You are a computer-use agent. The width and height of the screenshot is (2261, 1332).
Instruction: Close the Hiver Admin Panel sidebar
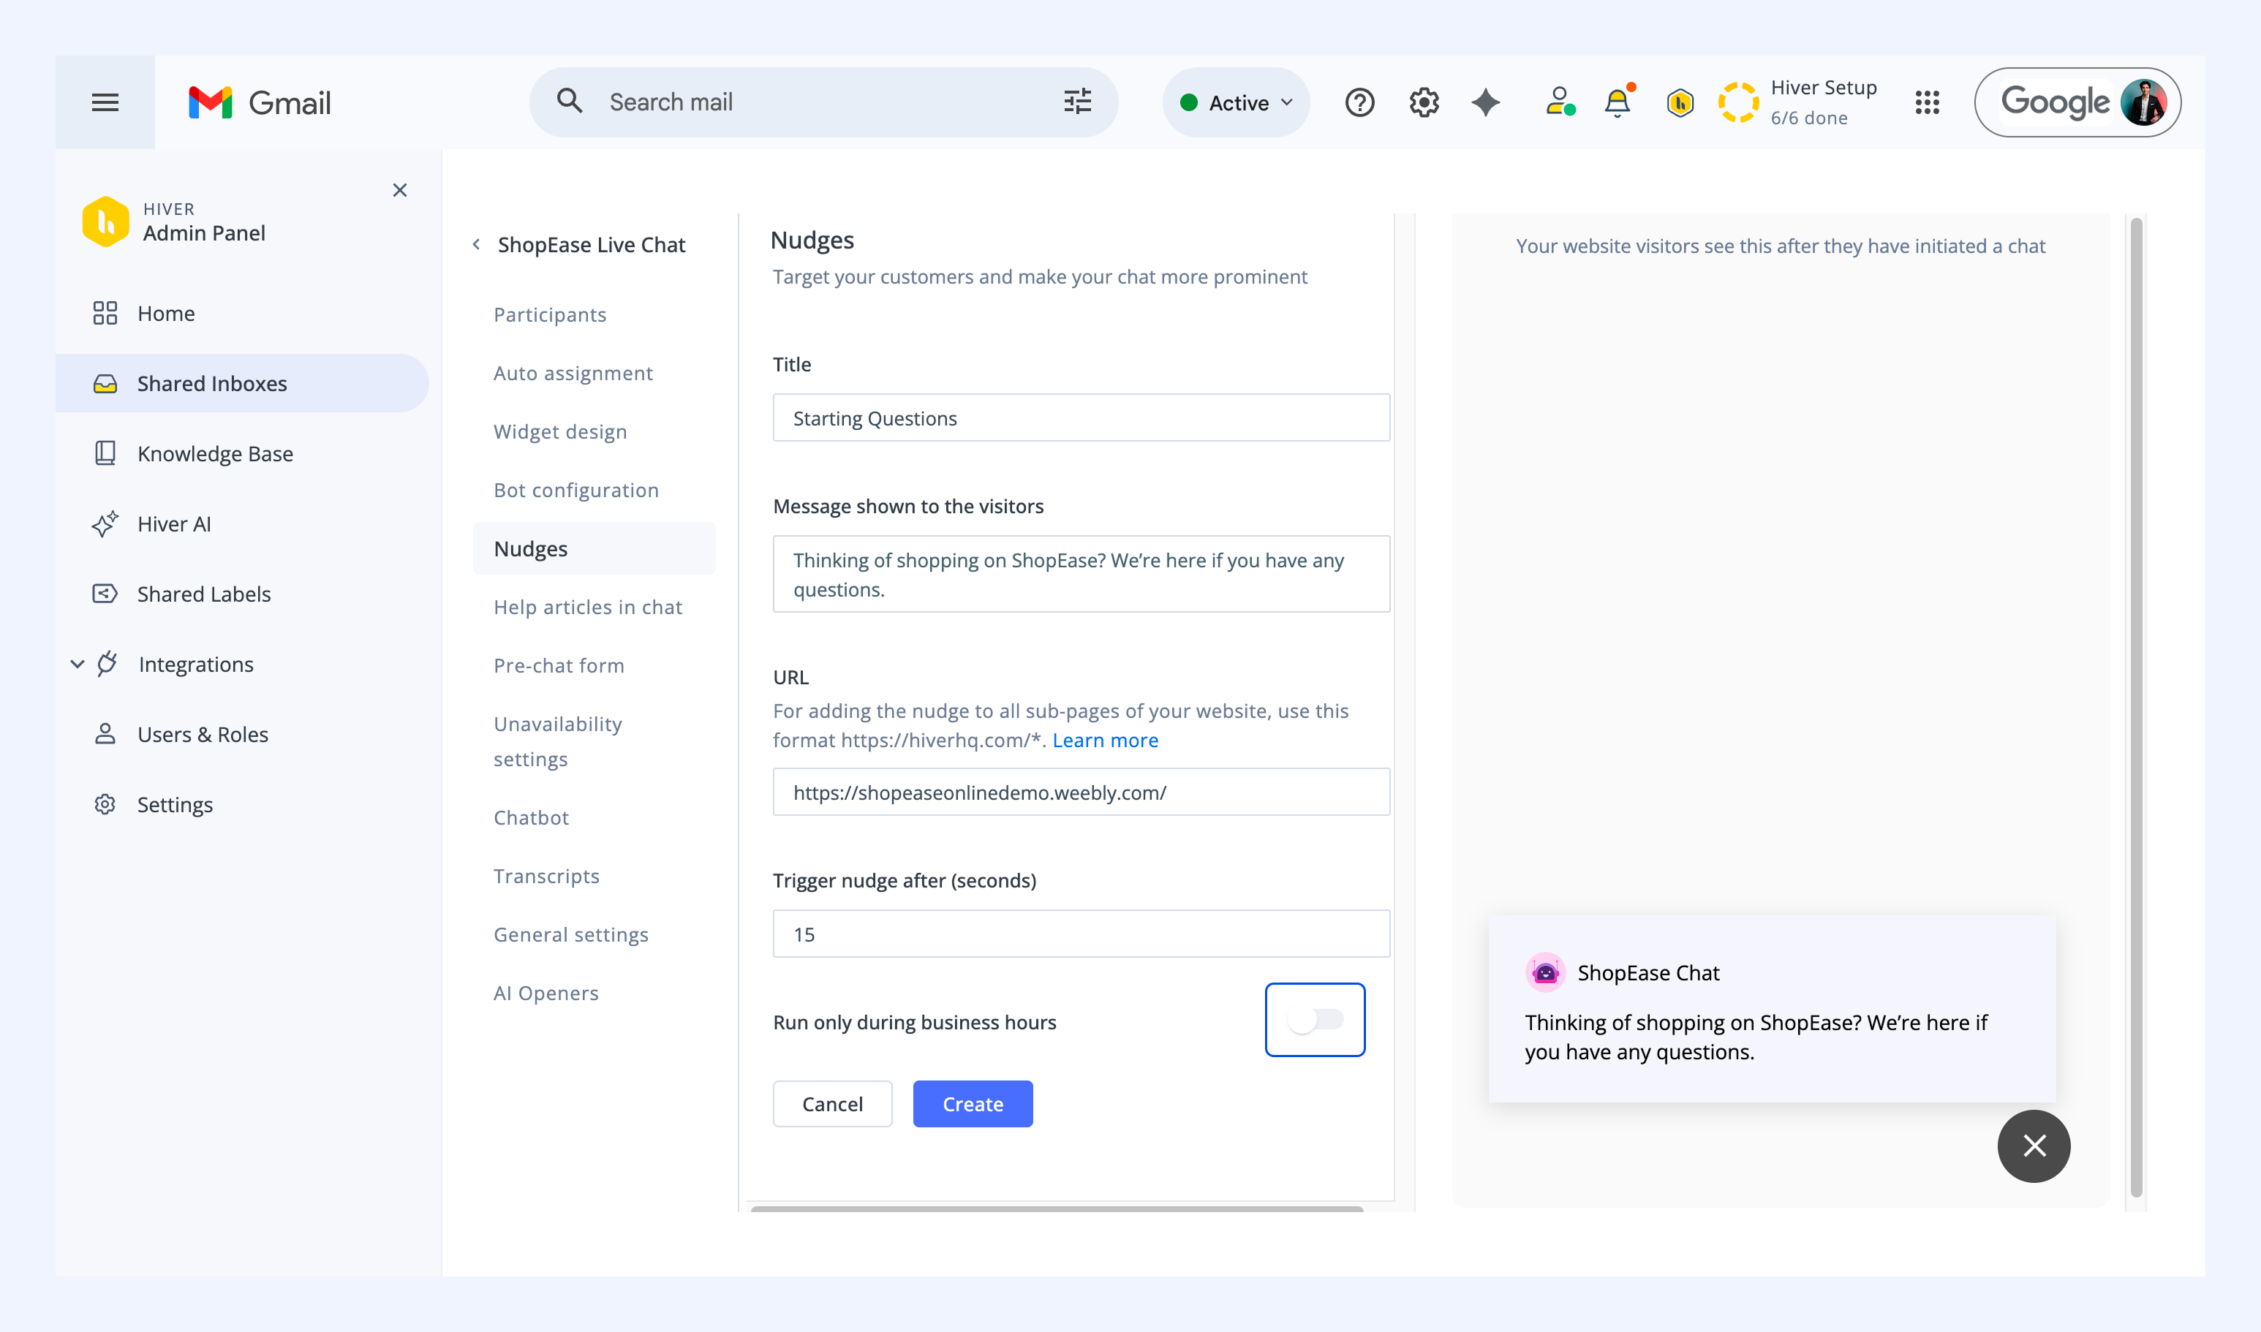click(399, 190)
